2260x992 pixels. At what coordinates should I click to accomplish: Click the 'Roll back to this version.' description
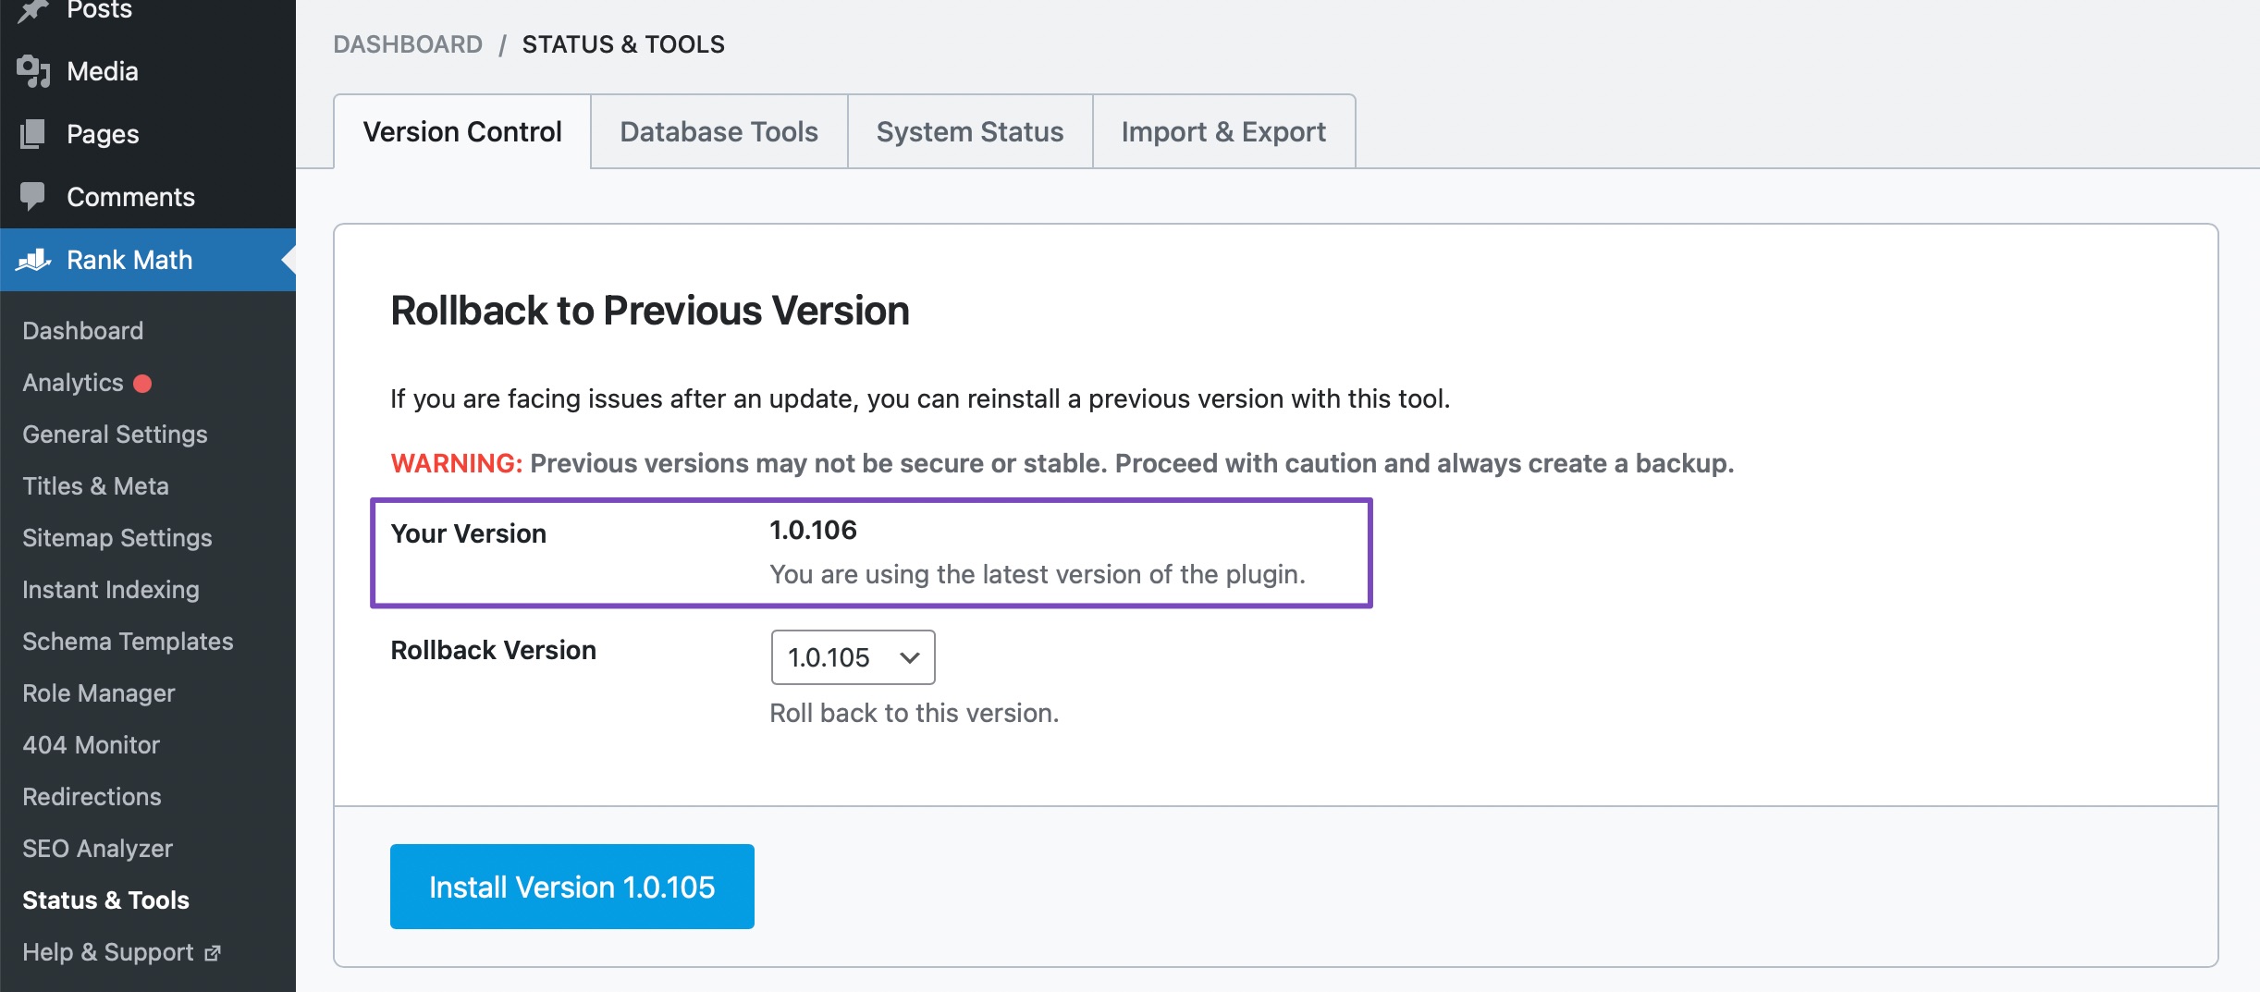915,713
